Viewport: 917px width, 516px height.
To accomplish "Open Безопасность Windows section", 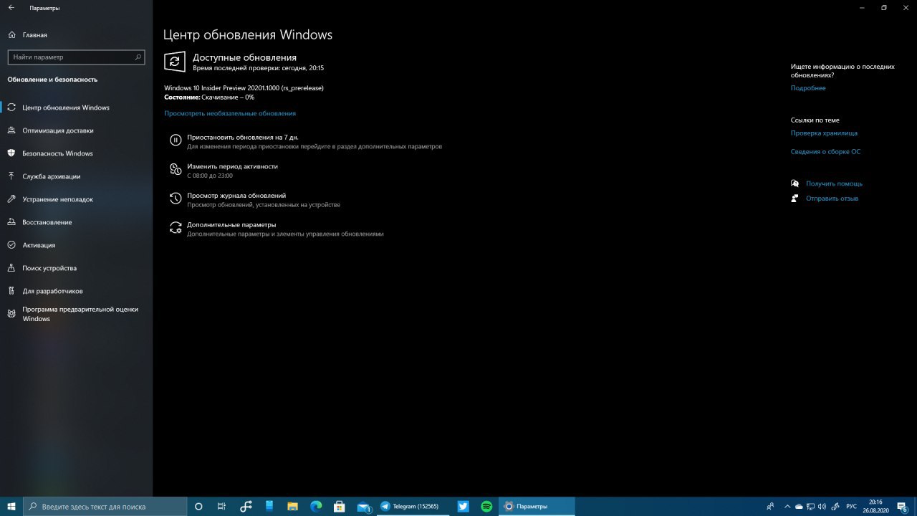I will [57, 153].
